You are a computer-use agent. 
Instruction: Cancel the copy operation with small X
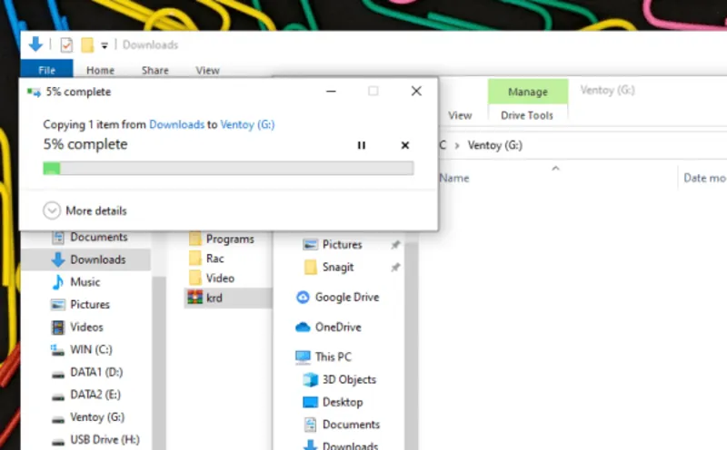[404, 145]
